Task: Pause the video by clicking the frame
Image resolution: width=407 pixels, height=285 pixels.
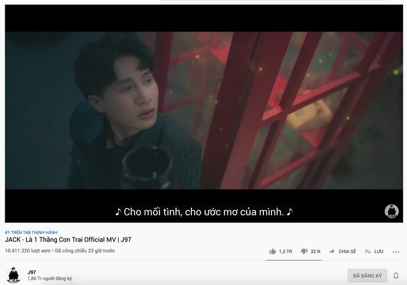Action: coord(203,111)
